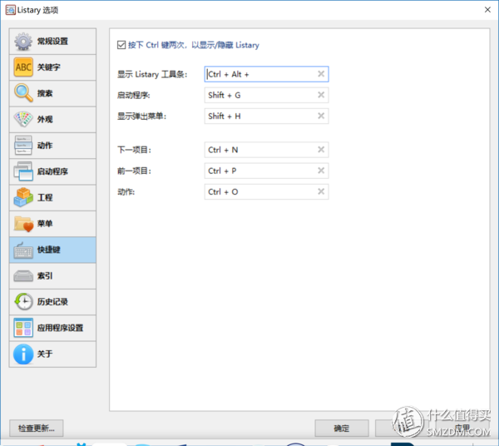Image resolution: width=499 pixels, height=446 pixels.
Task: Open the 索引 drive icon page
Action: tap(23, 276)
